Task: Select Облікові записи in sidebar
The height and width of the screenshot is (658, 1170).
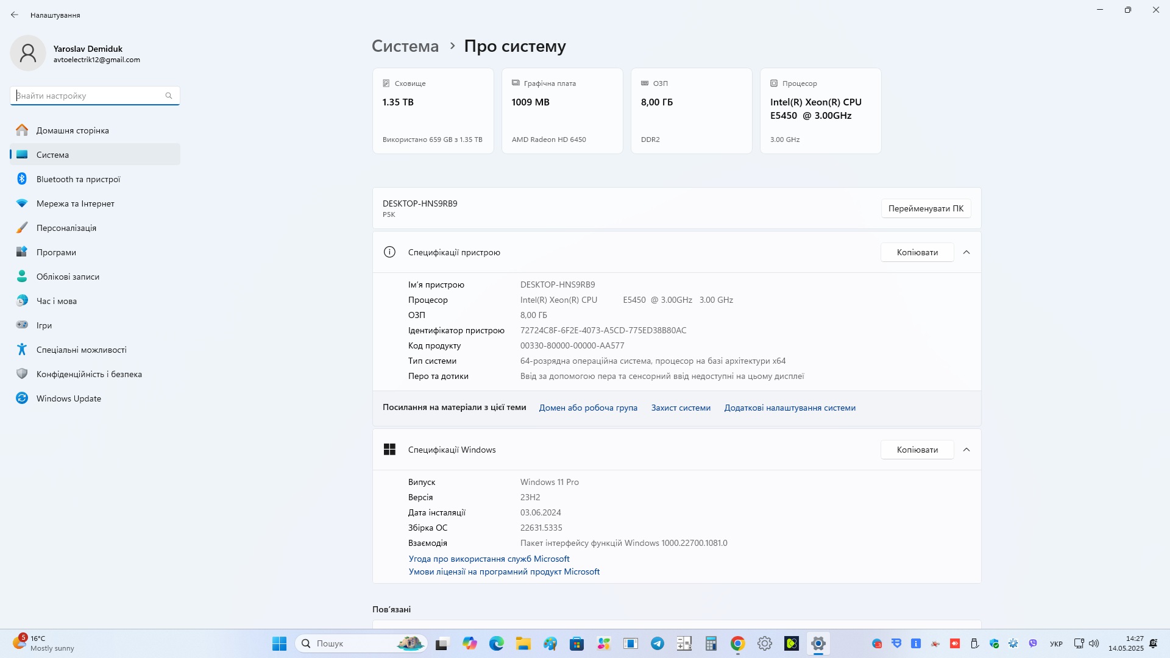Action: [x=95, y=277]
